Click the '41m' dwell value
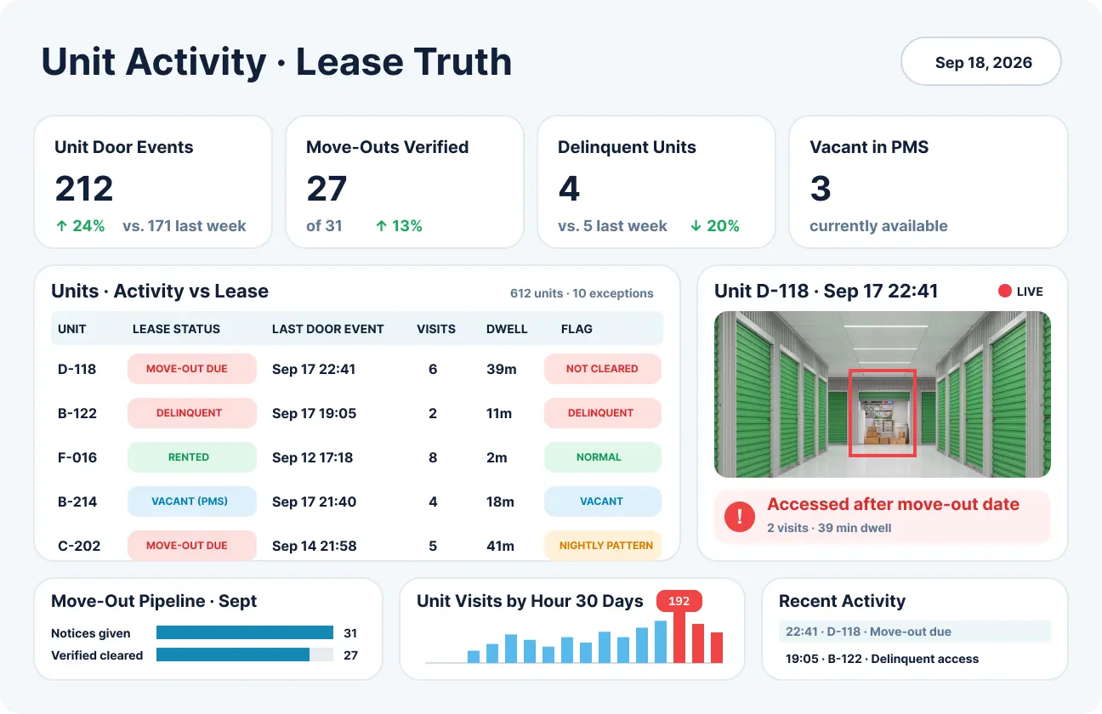 coord(500,546)
